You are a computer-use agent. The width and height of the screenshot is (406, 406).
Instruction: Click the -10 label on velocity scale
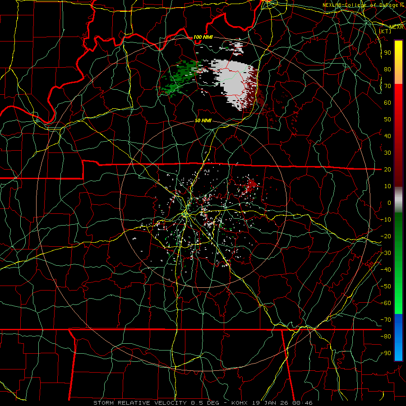point(386,220)
